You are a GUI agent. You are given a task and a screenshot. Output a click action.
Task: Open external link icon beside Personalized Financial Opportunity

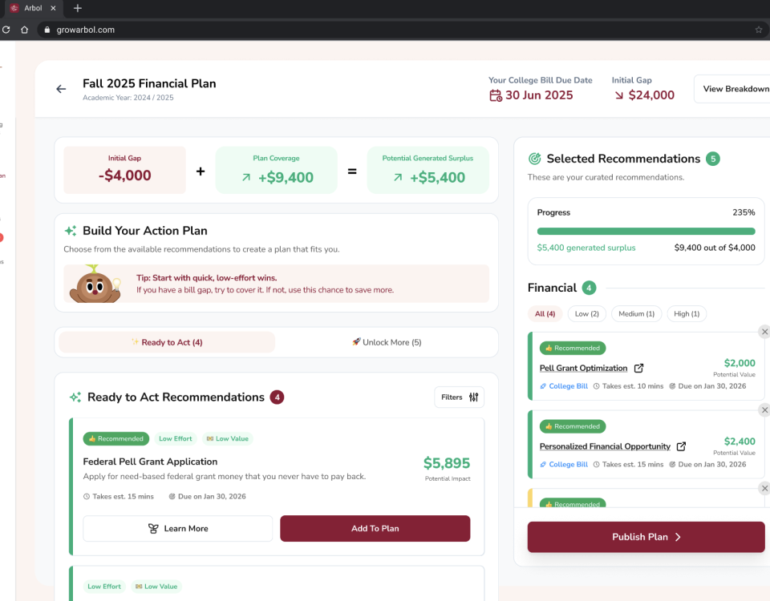click(x=681, y=446)
